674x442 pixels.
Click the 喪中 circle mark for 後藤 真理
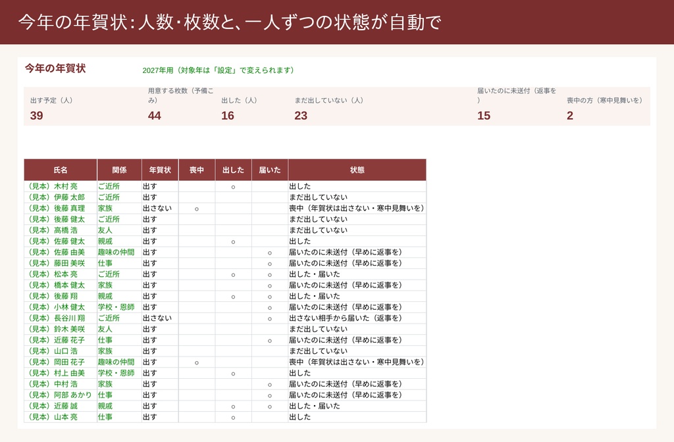pos(196,209)
